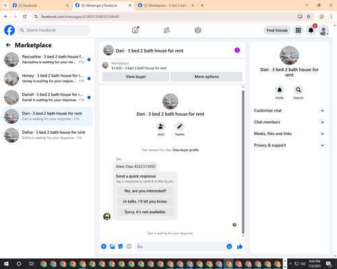This screenshot has width=337, height=269.
Task: Go back using the Marketplace back arrow
Action: [8, 45]
